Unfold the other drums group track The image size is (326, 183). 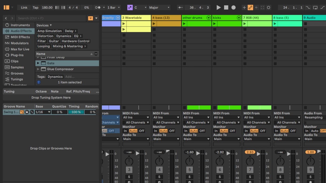pyautogui.click(x=209, y=18)
